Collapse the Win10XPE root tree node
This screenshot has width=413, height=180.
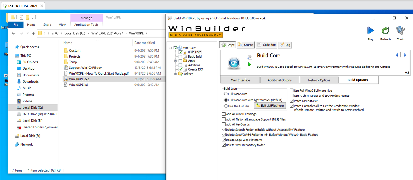click(171, 48)
